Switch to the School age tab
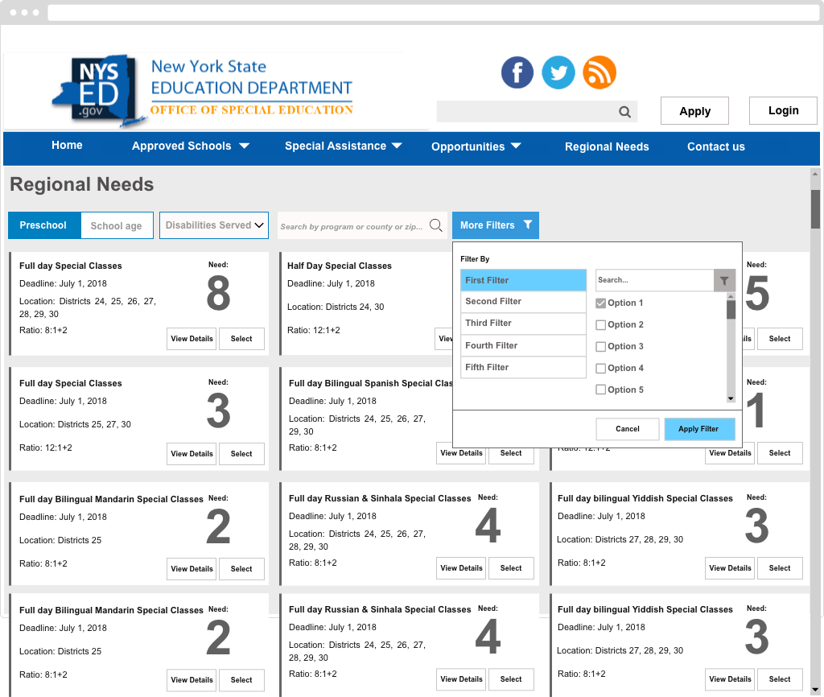This screenshot has height=697, width=824. pos(116,226)
